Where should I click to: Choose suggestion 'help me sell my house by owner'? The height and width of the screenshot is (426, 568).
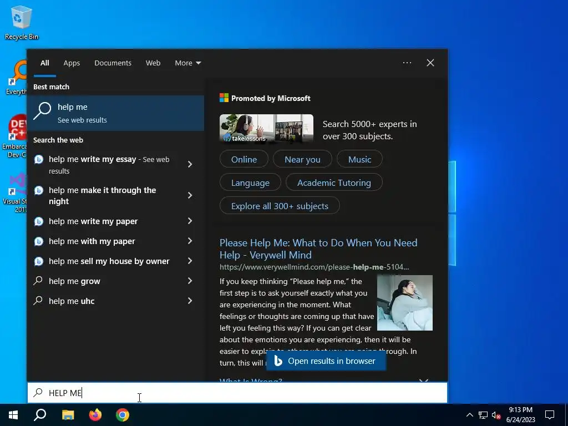[x=109, y=261]
